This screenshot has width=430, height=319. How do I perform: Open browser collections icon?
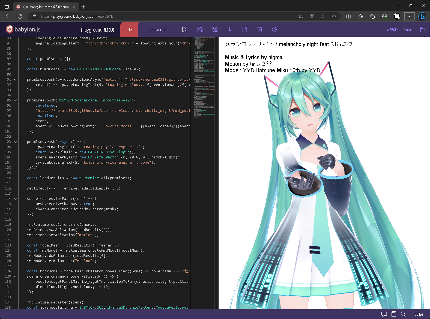(372, 16)
